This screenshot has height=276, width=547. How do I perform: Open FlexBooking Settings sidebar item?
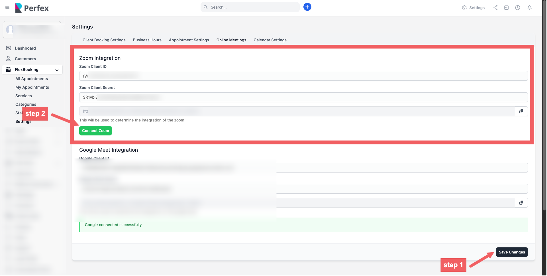point(23,121)
